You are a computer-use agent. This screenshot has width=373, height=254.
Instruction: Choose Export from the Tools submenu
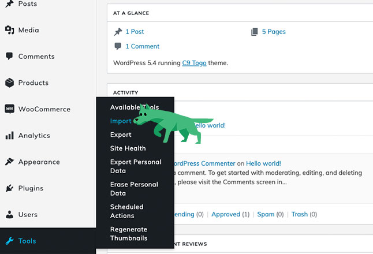click(x=121, y=135)
